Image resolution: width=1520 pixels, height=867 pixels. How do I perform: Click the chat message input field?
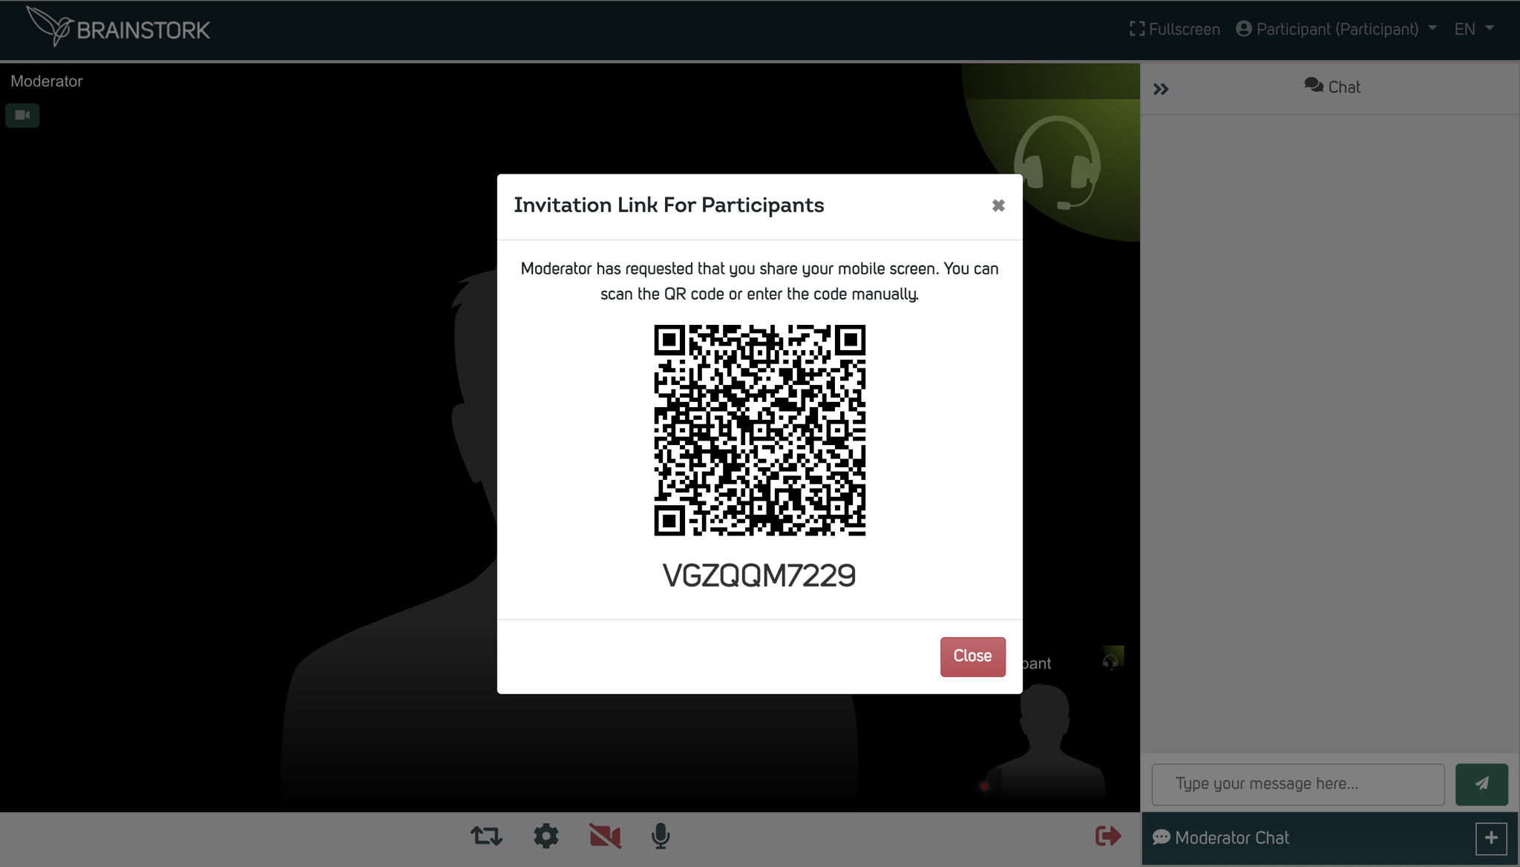[1297, 784]
